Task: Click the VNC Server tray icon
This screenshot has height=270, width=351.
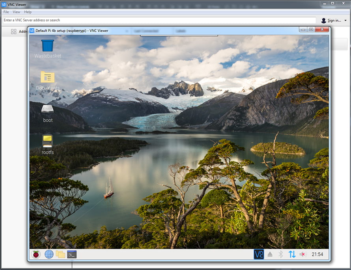Action: 259,254
